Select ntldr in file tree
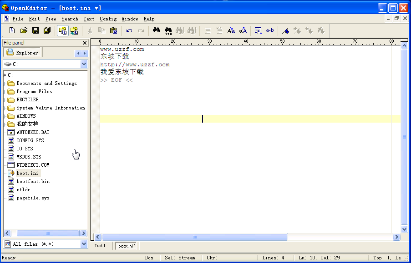 (x=23, y=189)
